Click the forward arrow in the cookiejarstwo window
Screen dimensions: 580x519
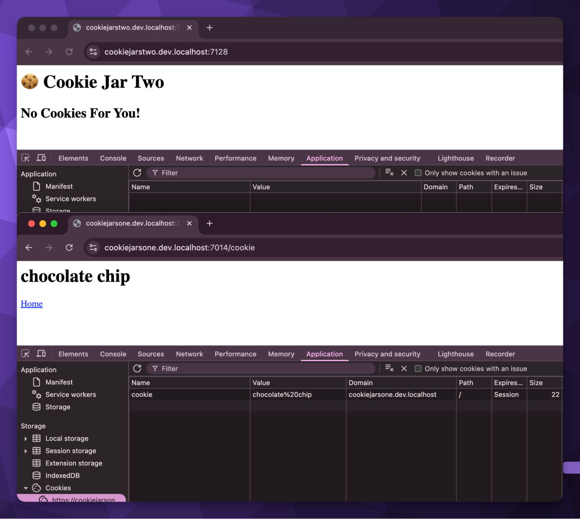49,52
